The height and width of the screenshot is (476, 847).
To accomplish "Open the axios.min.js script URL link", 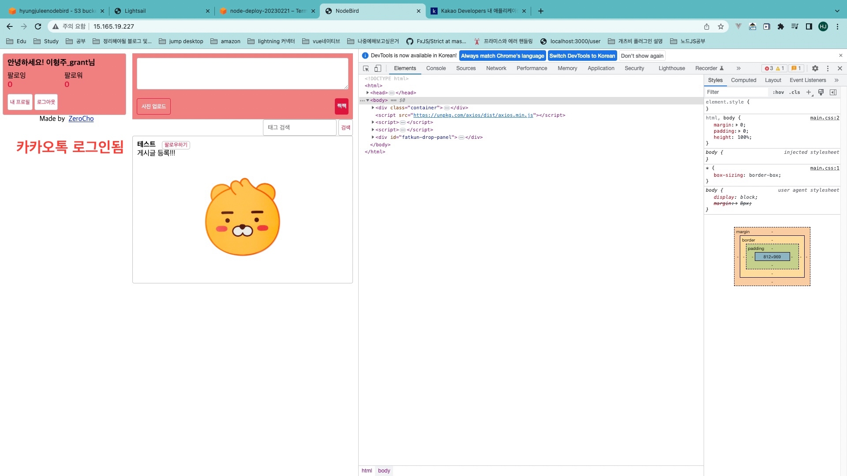I will coord(473,115).
